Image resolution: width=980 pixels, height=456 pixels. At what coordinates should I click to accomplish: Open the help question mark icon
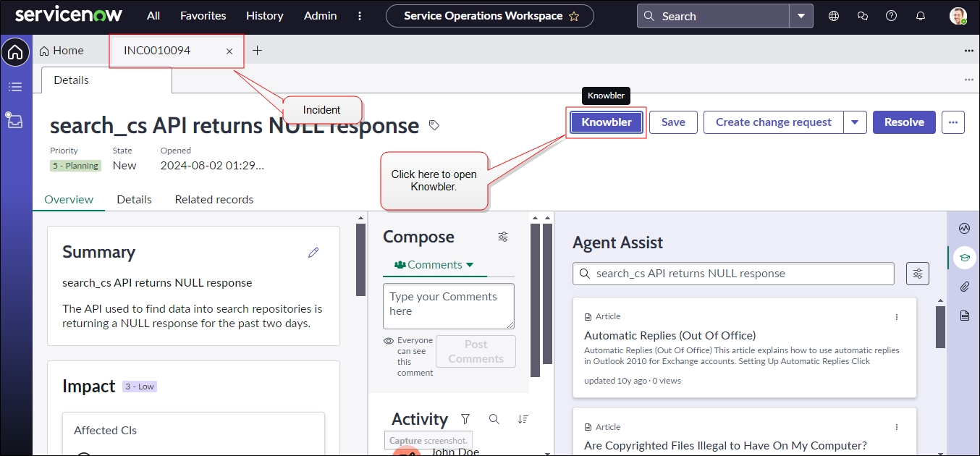pyautogui.click(x=892, y=16)
